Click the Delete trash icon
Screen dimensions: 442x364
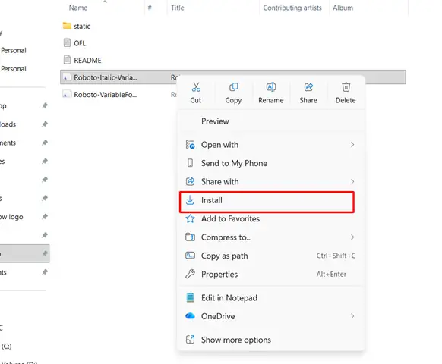coord(346,87)
